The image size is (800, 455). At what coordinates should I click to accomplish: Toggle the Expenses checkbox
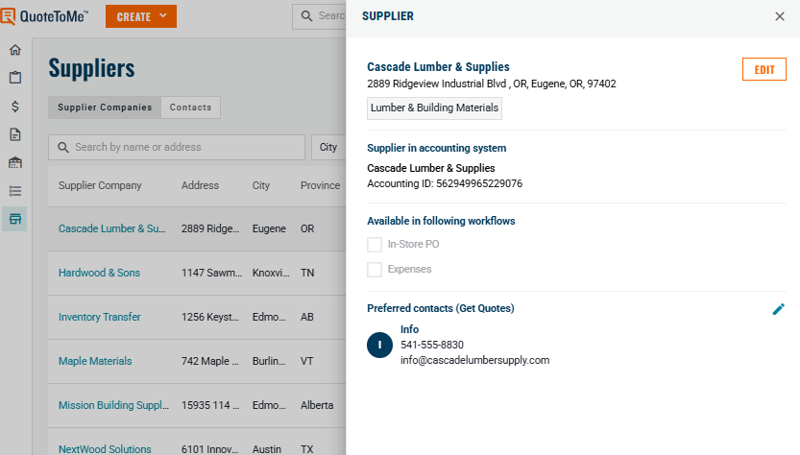pyautogui.click(x=375, y=270)
